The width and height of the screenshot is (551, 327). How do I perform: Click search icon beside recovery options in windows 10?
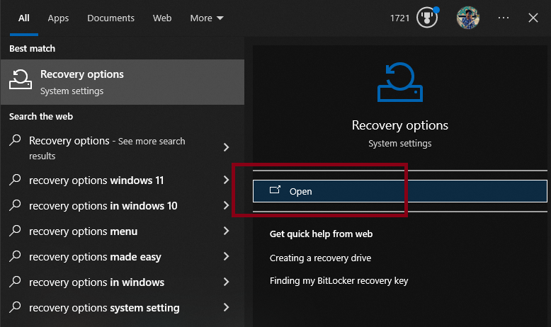(x=15, y=205)
